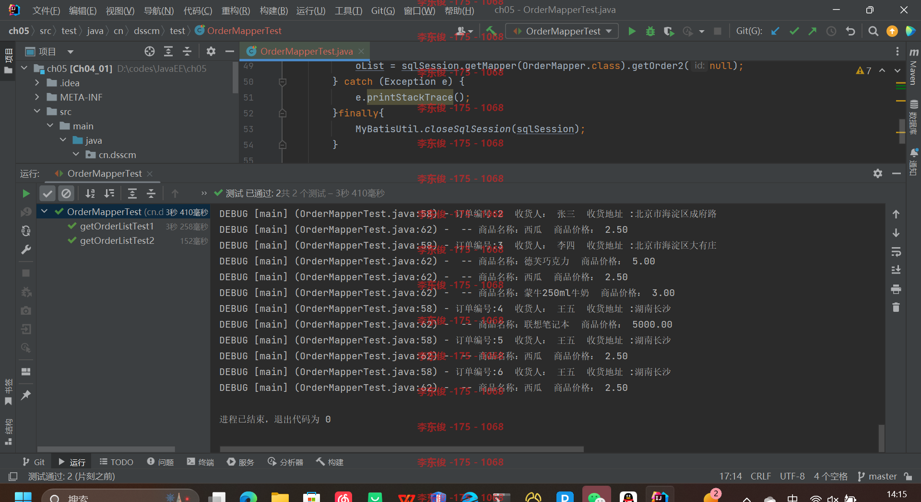Pin the Run tab
Screen dimensions: 921x502
click(26, 395)
